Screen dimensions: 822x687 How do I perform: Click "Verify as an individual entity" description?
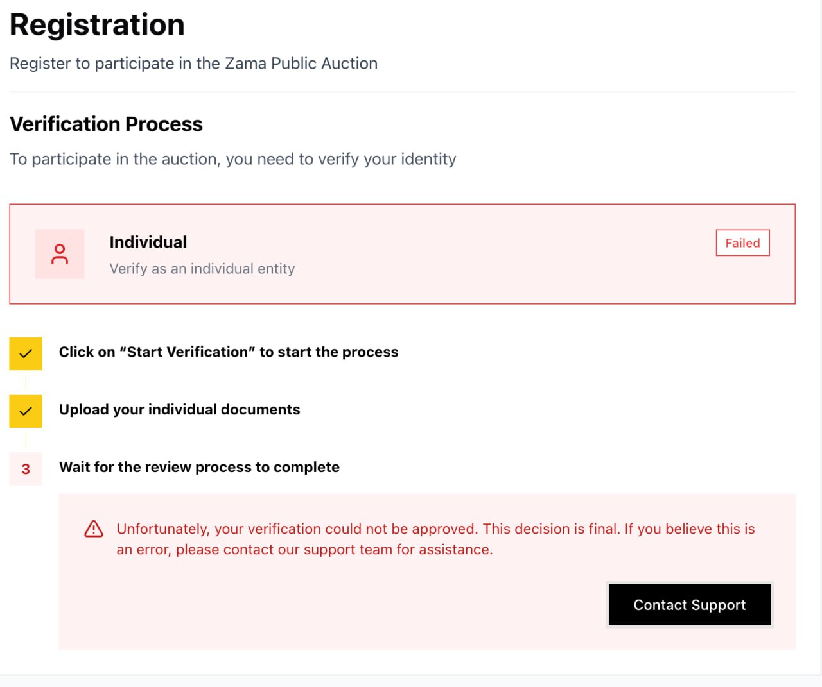click(202, 269)
